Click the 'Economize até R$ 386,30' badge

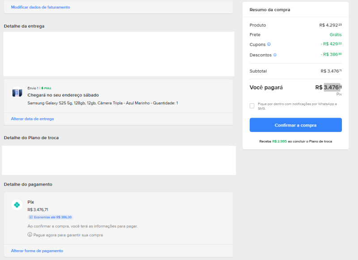tap(50, 217)
